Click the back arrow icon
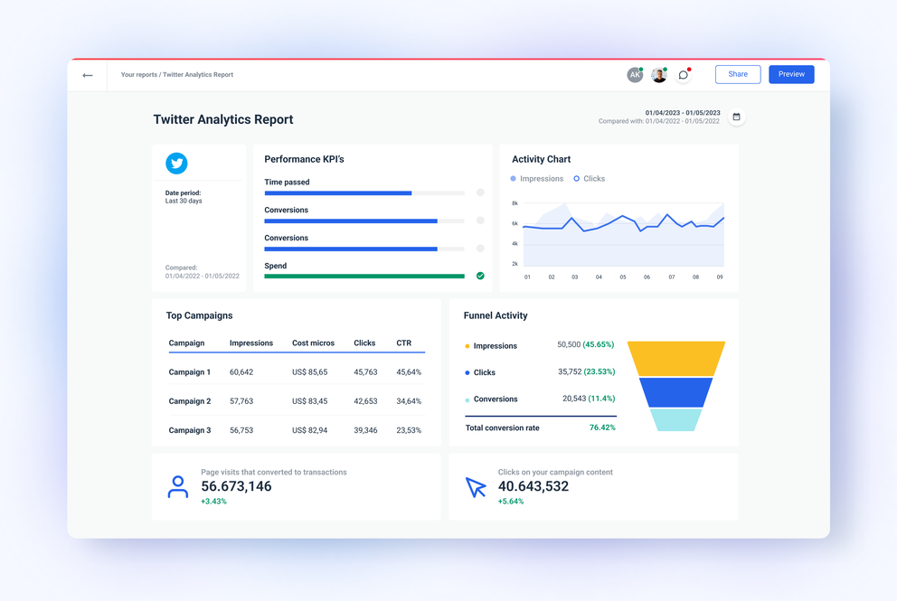Screen dimensions: 897x601 tap(88, 75)
